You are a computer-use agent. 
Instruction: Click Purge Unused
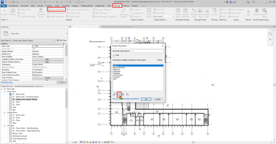(x=73, y=13)
